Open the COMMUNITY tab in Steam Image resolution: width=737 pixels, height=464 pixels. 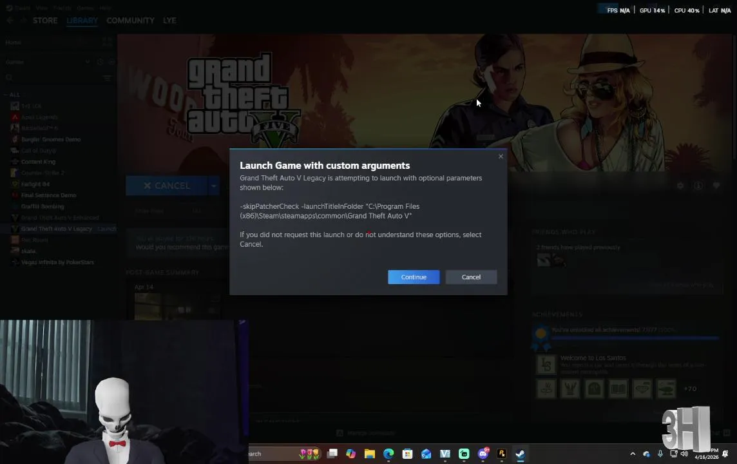pos(130,21)
